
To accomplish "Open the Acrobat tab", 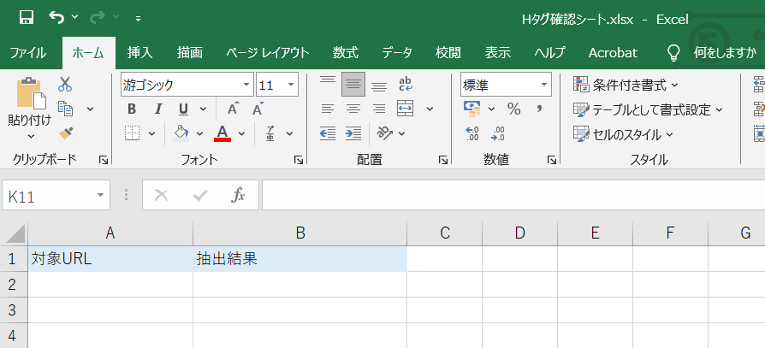I will click(613, 53).
